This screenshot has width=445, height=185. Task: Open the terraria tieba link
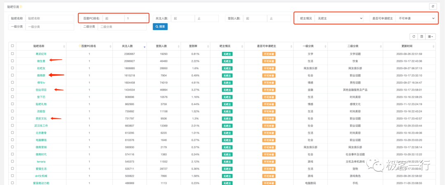coord(41,162)
